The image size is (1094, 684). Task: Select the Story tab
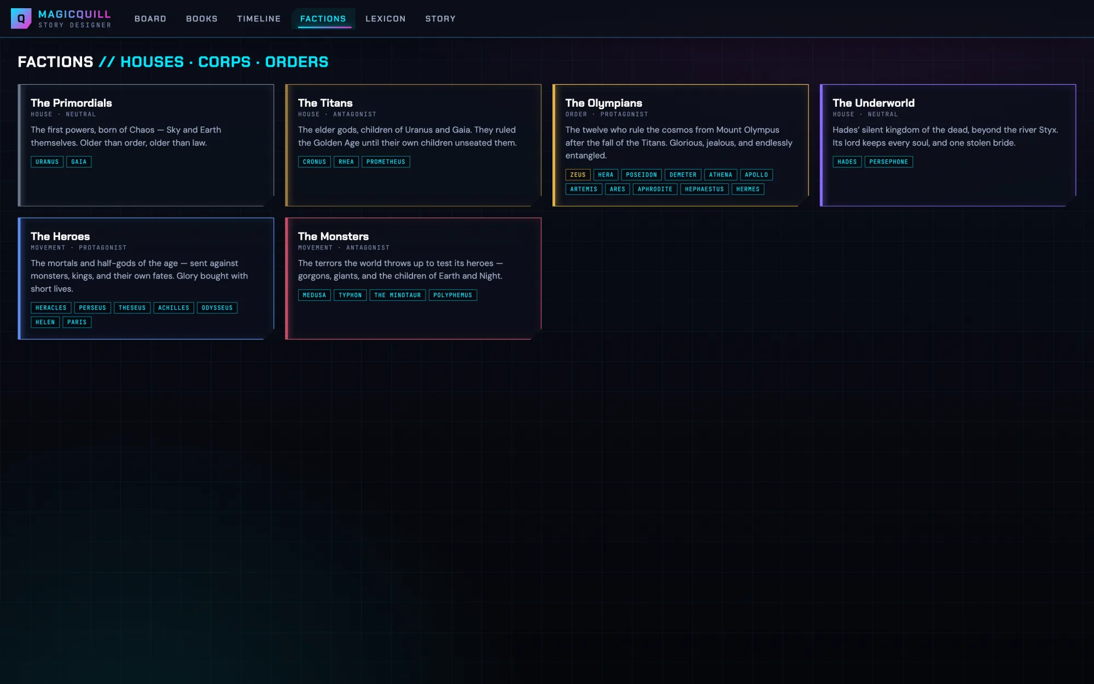tap(440, 19)
